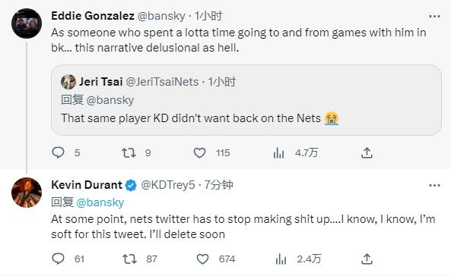Open the quoted Jeri Tsai tweet text

pos(191,118)
